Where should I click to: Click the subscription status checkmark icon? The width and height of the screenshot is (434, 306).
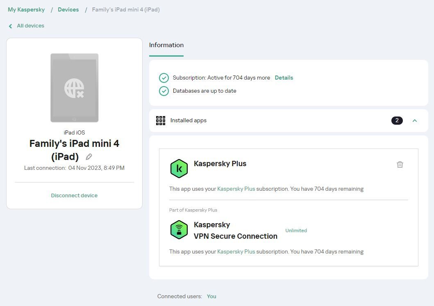(164, 78)
